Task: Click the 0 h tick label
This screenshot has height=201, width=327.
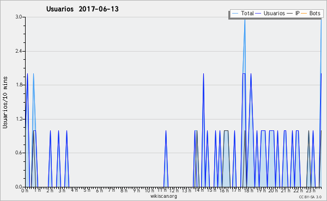Action: [x=25, y=190]
